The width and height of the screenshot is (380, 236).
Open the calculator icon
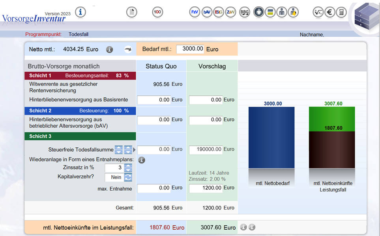coord(342,12)
